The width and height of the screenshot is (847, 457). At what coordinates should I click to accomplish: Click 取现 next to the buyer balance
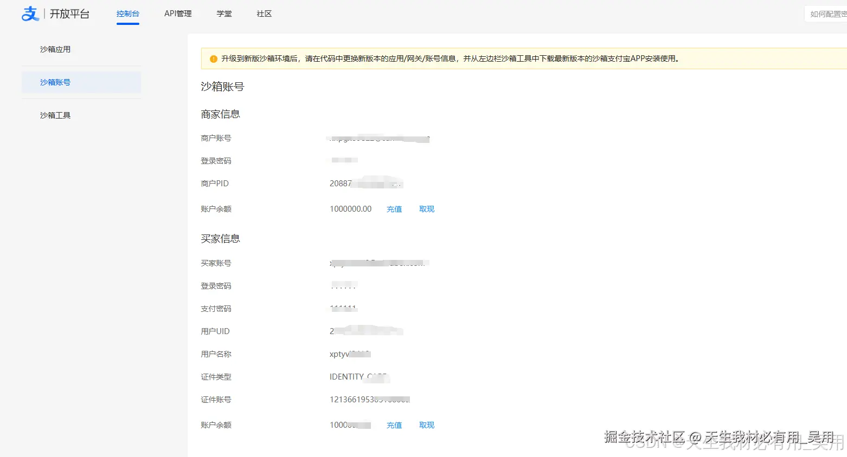coord(427,425)
